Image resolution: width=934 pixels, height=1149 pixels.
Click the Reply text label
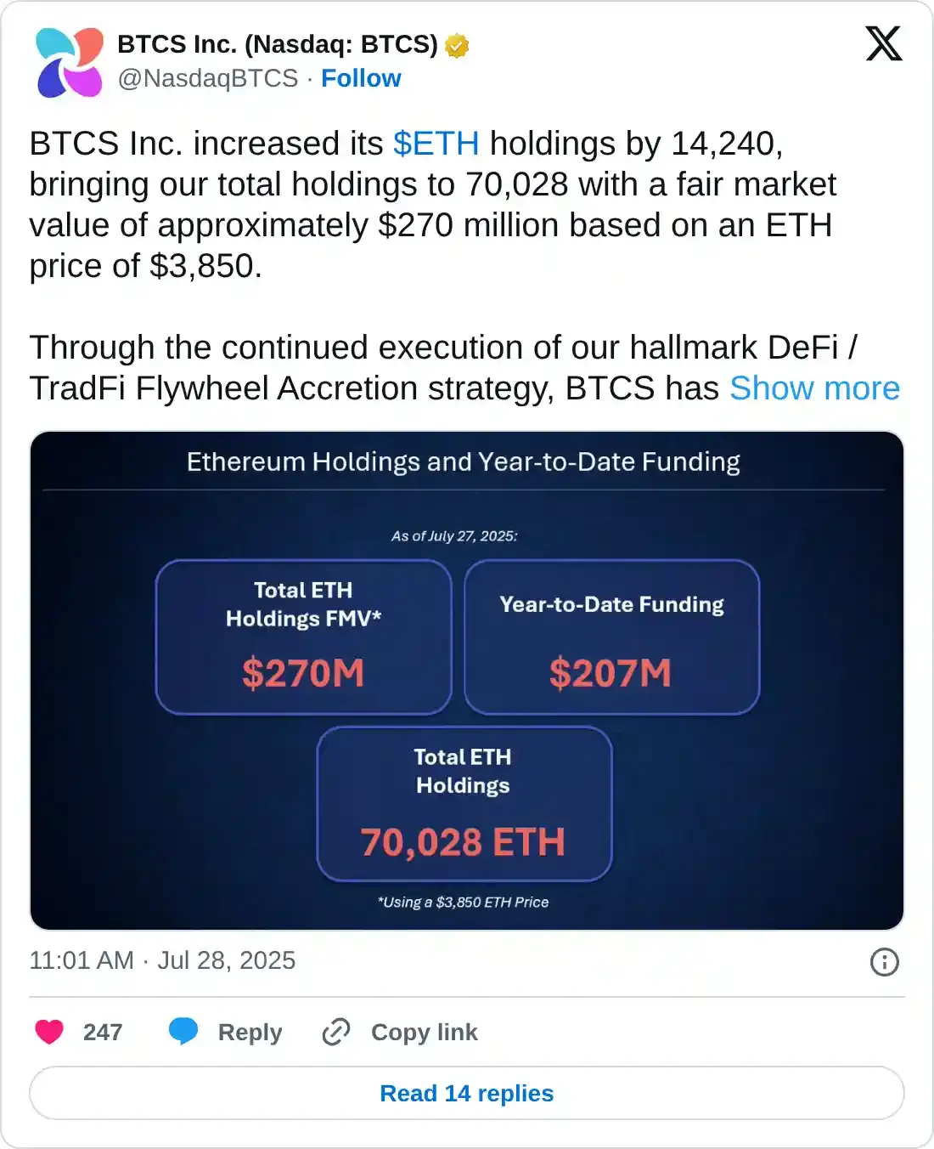click(250, 1032)
